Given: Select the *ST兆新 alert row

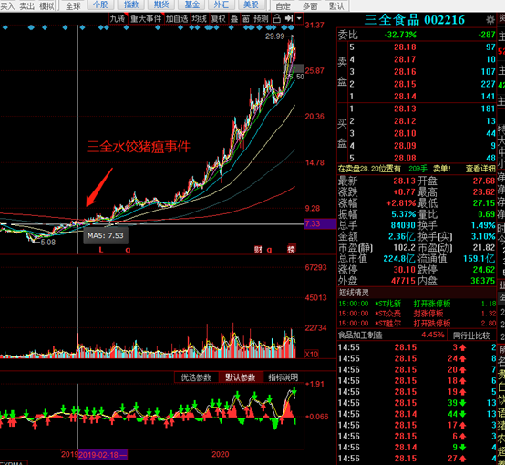Looking at the screenshot, I should coord(417,304).
